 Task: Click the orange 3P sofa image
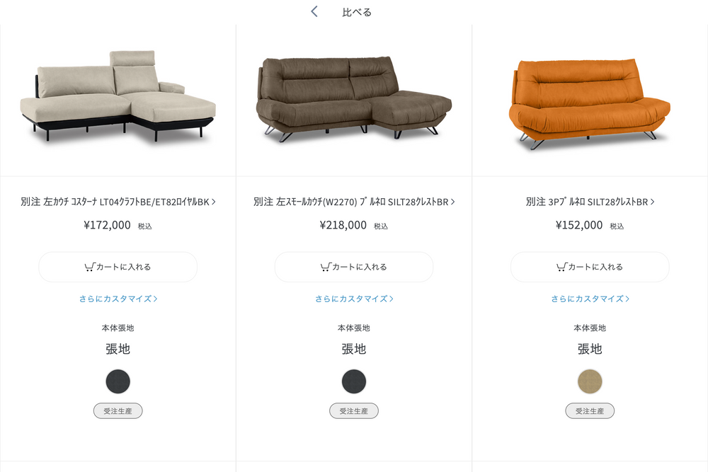pyautogui.click(x=590, y=103)
